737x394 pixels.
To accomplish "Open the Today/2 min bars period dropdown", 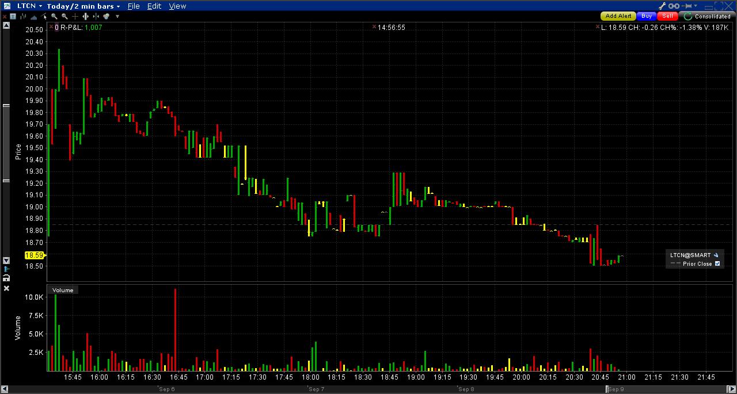I will tap(85, 6).
